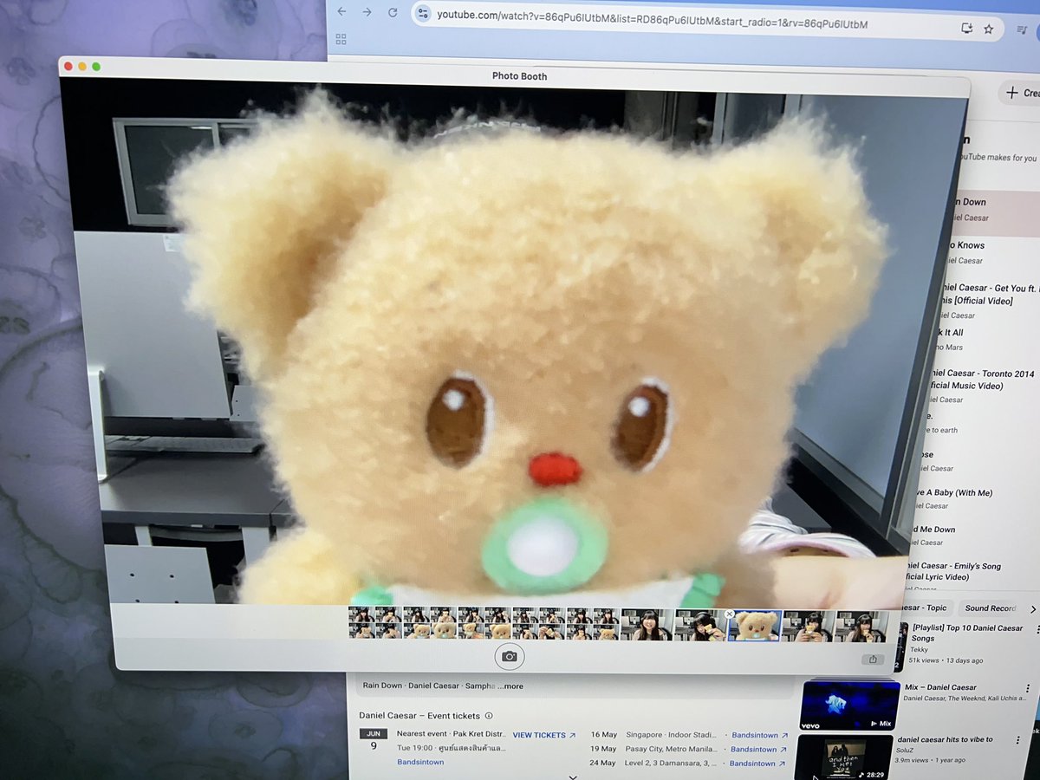1040x780 pixels.
Task: Open the Photo Booth share button
Action: [873, 660]
